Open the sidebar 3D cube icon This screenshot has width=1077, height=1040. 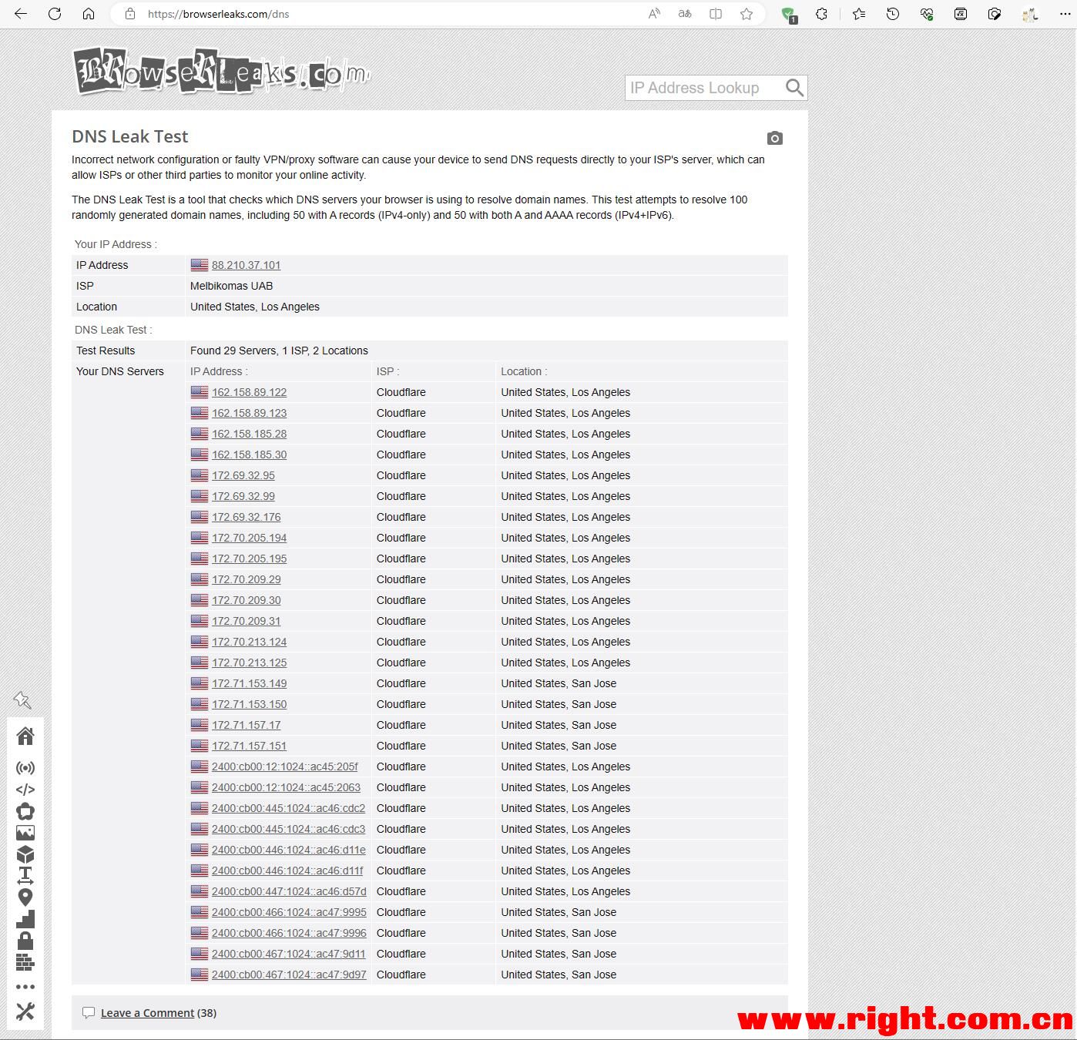coord(25,854)
